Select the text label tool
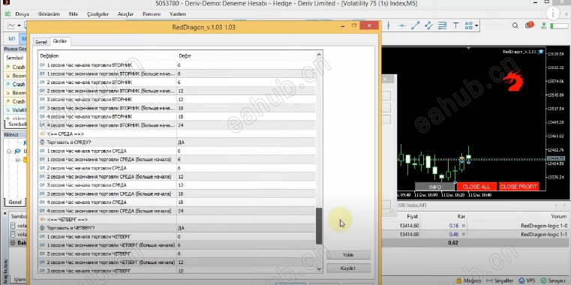Screen dimensions: 571x285 point(455,25)
